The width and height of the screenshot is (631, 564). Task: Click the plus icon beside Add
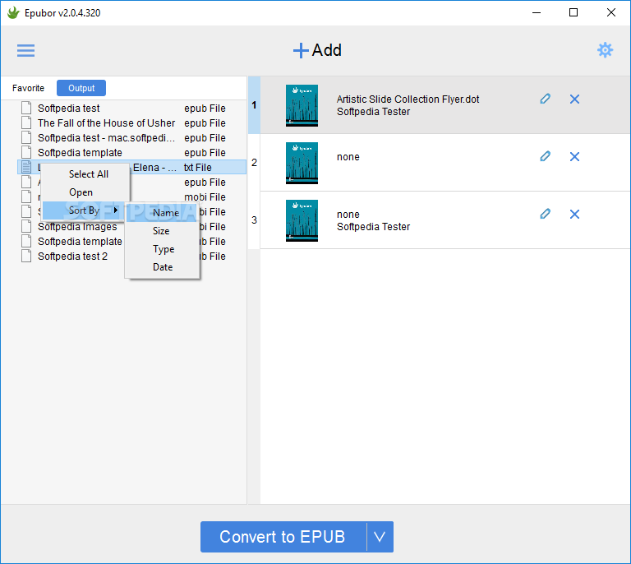click(x=301, y=51)
